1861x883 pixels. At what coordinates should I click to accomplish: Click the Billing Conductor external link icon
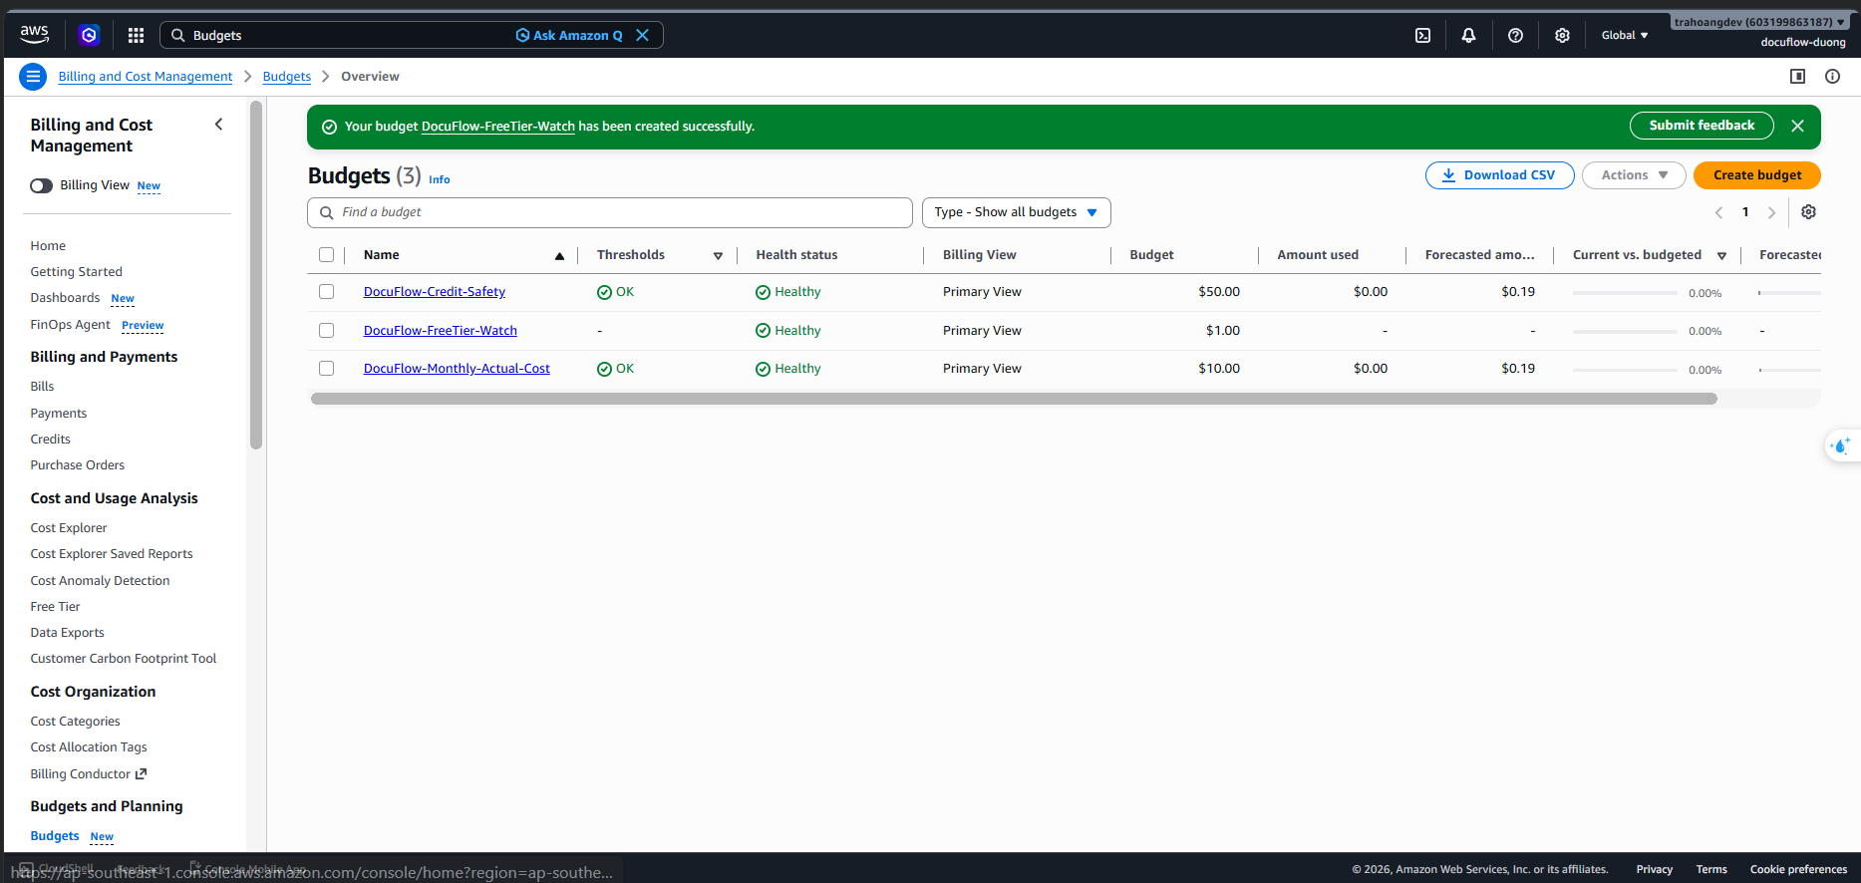point(141,774)
